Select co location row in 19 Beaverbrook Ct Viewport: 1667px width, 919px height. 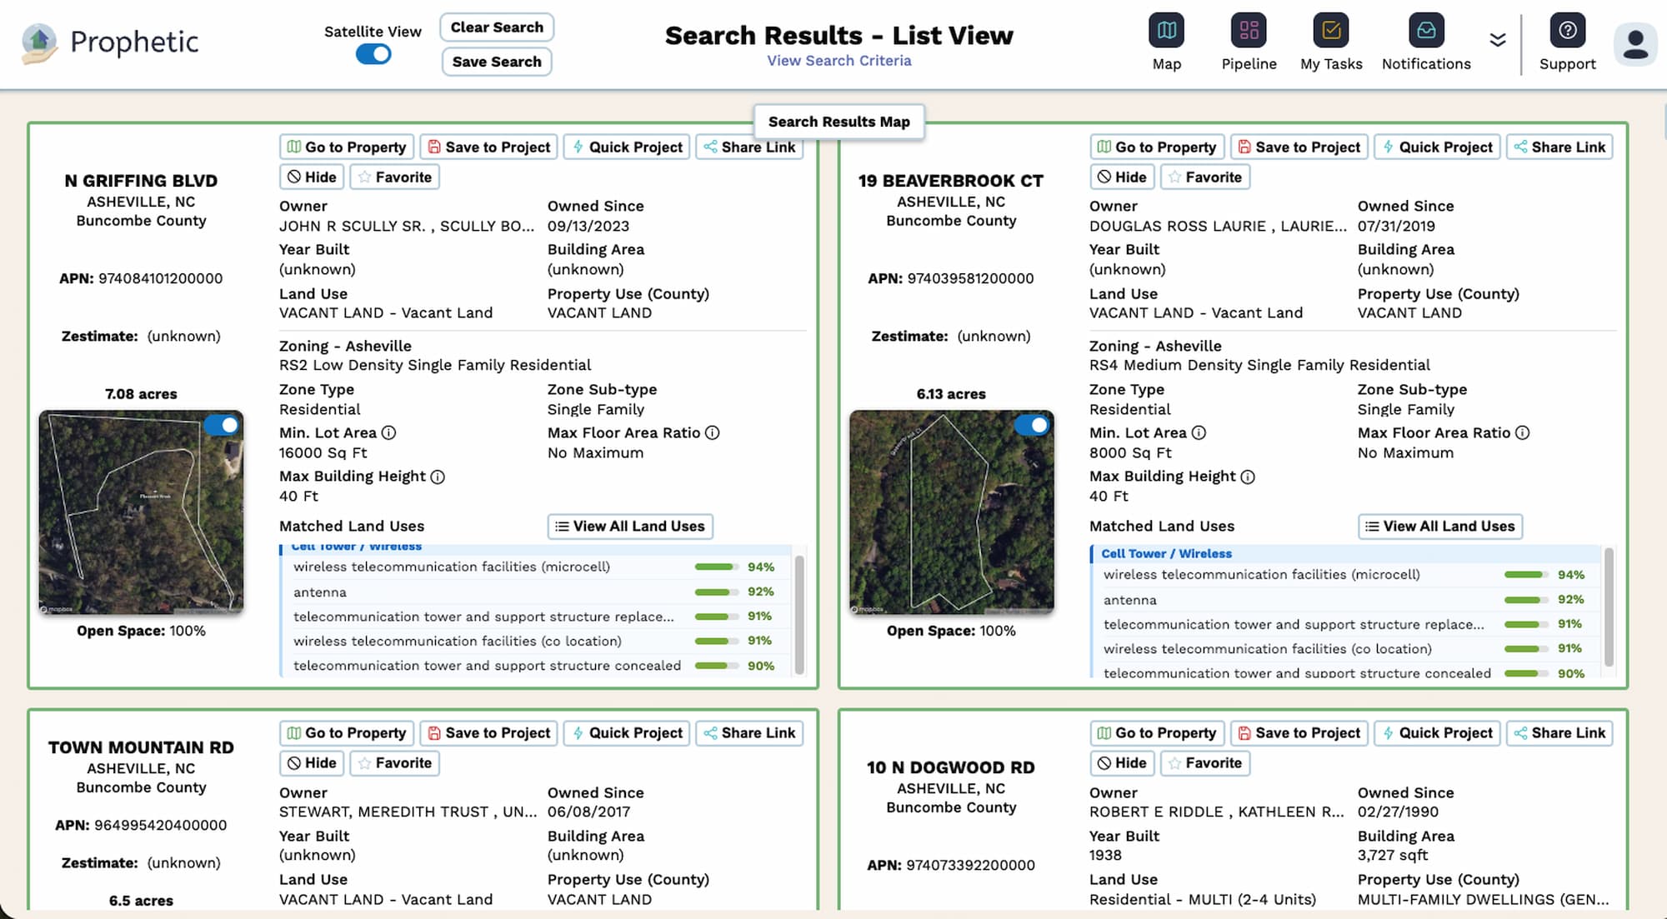click(x=1345, y=649)
